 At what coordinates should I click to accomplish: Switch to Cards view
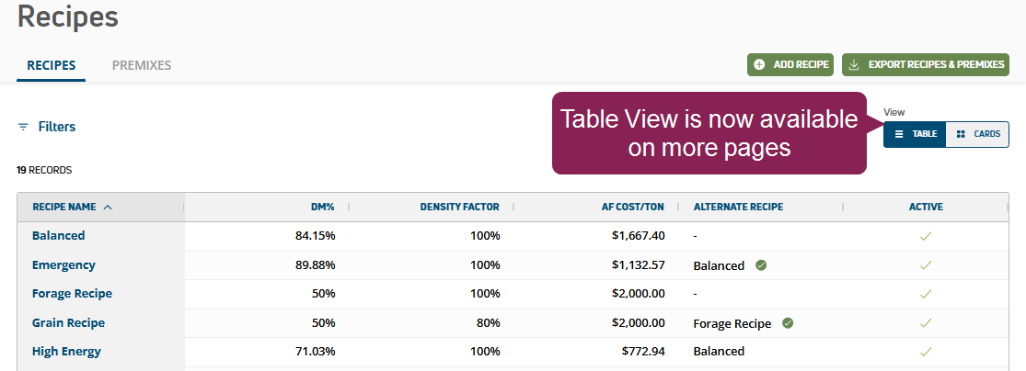click(977, 134)
